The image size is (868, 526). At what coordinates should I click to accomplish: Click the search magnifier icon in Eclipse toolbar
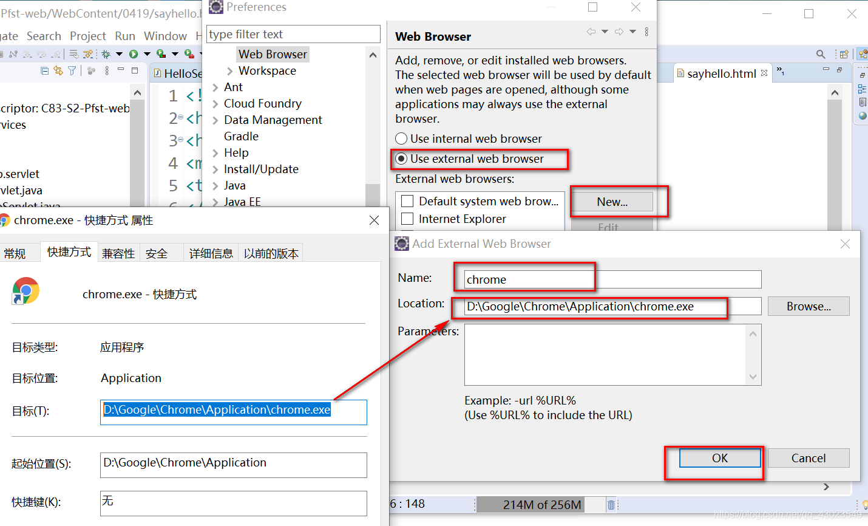point(821,54)
